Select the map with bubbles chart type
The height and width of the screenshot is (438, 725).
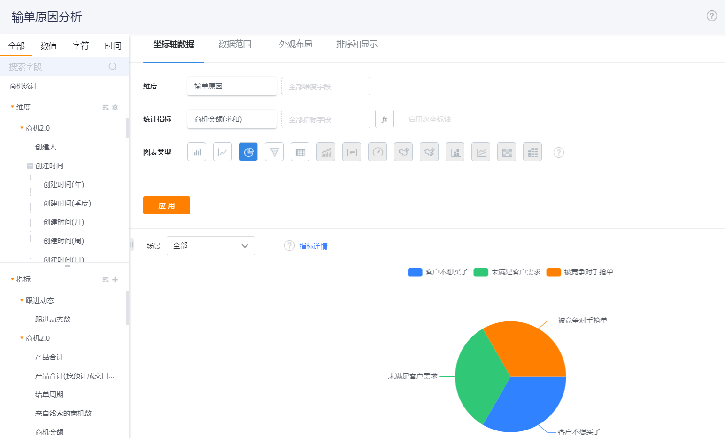[x=429, y=152]
